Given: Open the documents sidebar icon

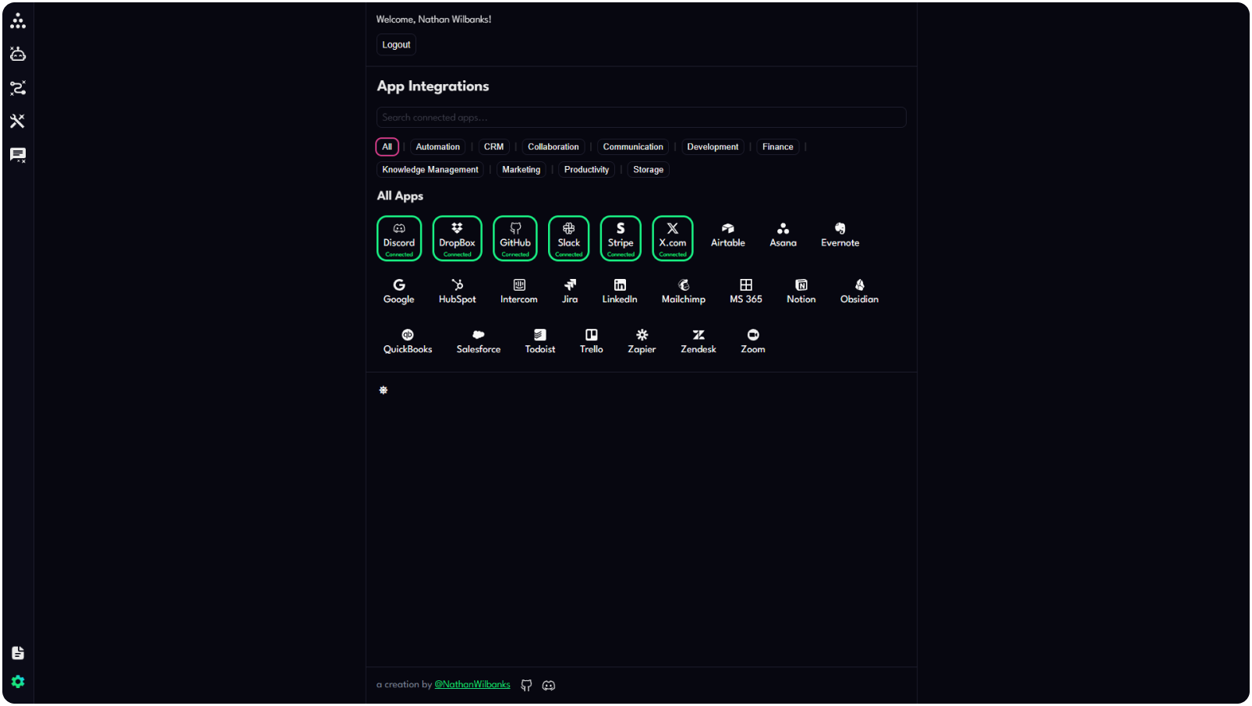Looking at the screenshot, I should click(18, 653).
